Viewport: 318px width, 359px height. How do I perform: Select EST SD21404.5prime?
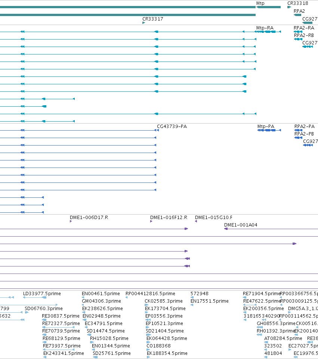click(165, 331)
